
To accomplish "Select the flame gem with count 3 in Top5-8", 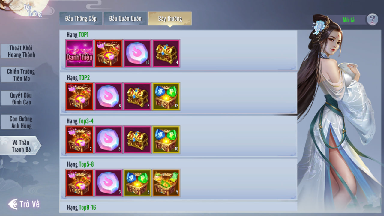I will point(108,183).
